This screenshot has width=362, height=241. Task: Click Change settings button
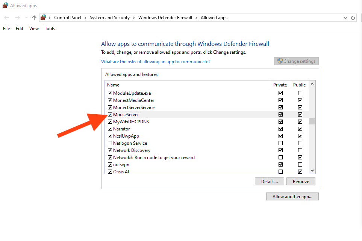pyautogui.click(x=297, y=61)
